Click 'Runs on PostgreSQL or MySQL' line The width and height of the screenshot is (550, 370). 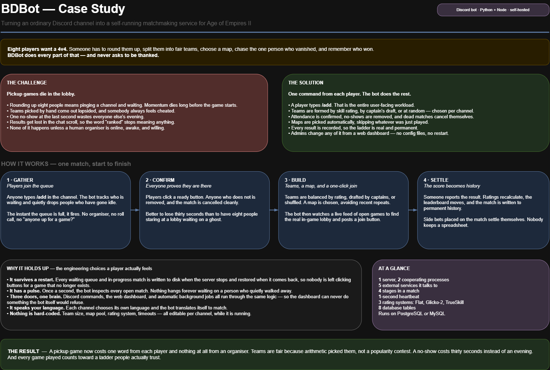tap(412, 314)
